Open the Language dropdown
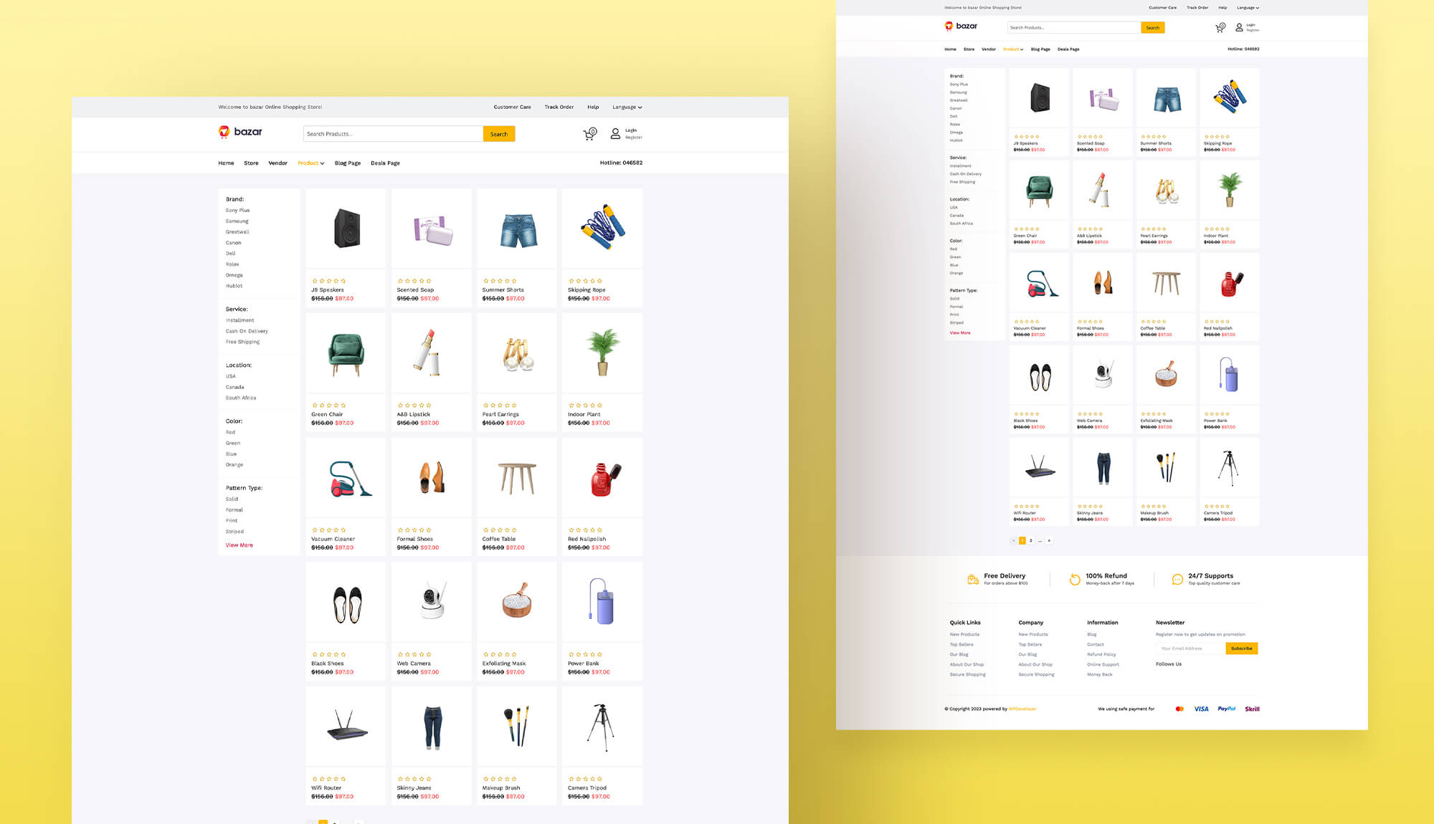Viewport: 1434px width, 824px height. (626, 107)
